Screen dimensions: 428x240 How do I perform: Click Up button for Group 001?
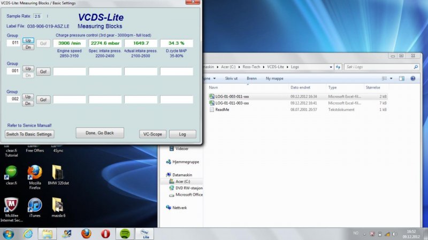tap(28, 68)
